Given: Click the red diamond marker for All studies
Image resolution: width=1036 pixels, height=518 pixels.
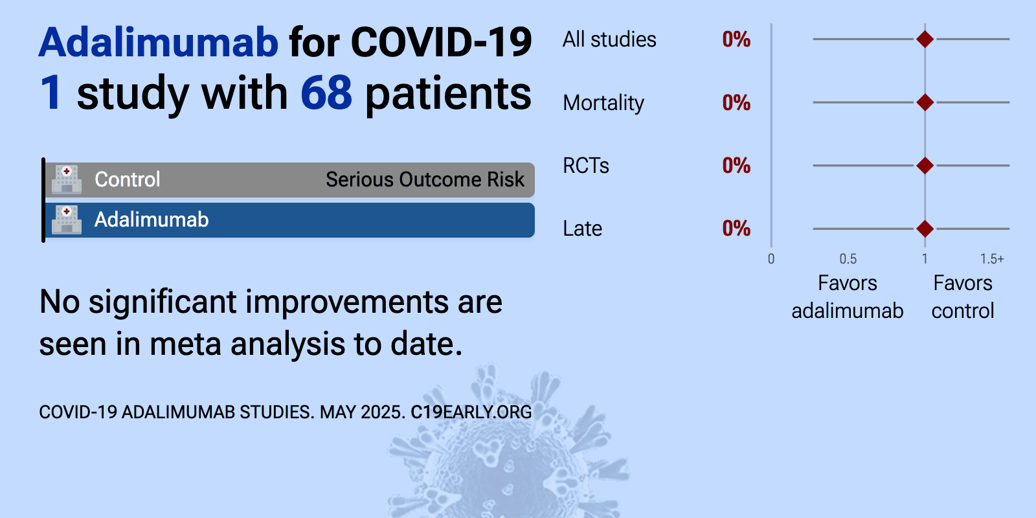Looking at the screenshot, I should [925, 39].
